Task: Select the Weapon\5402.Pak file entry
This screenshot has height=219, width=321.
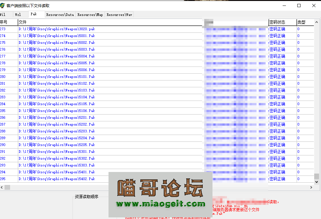Action: tap(56, 179)
